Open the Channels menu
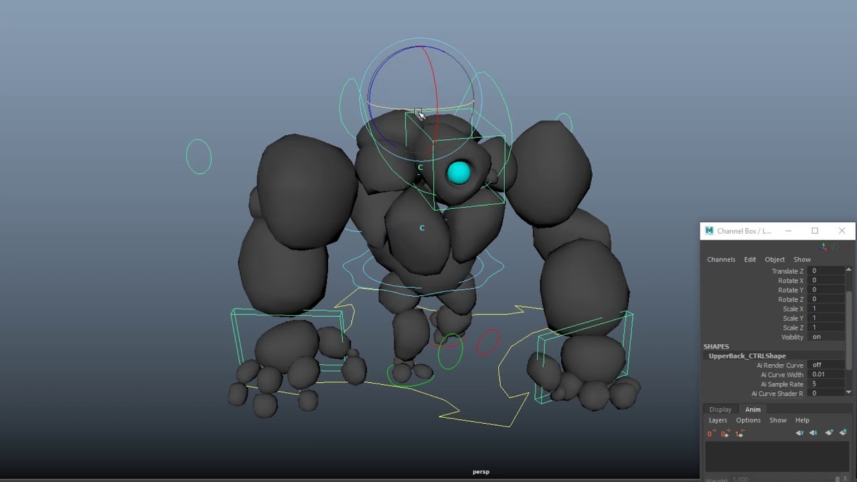Viewport: 857px width, 482px height. pyautogui.click(x=721, y=259)
